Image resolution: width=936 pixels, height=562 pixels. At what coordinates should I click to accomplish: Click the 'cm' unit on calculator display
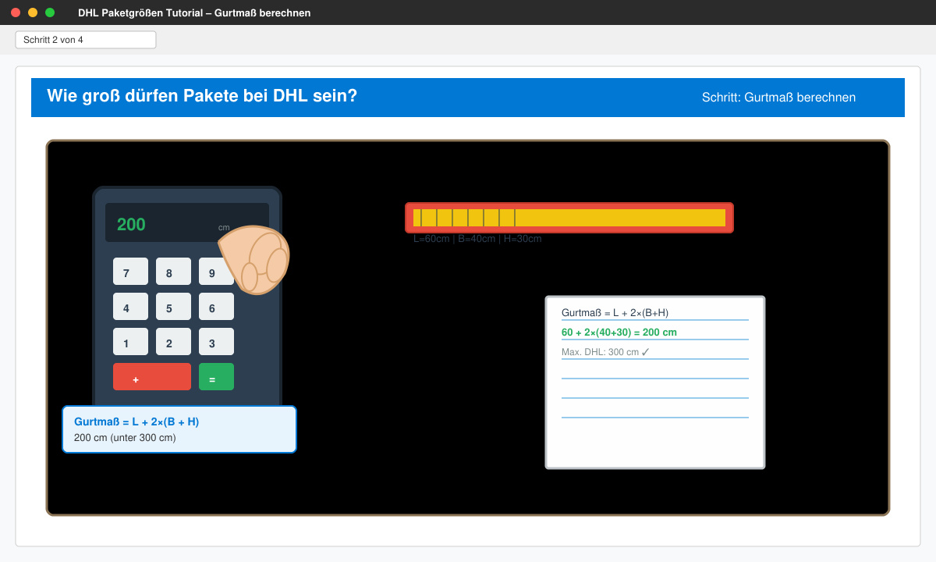click(224, 228)
